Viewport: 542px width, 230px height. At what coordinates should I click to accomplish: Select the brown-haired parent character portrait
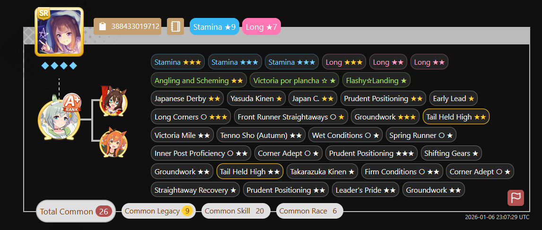point(114,101)
